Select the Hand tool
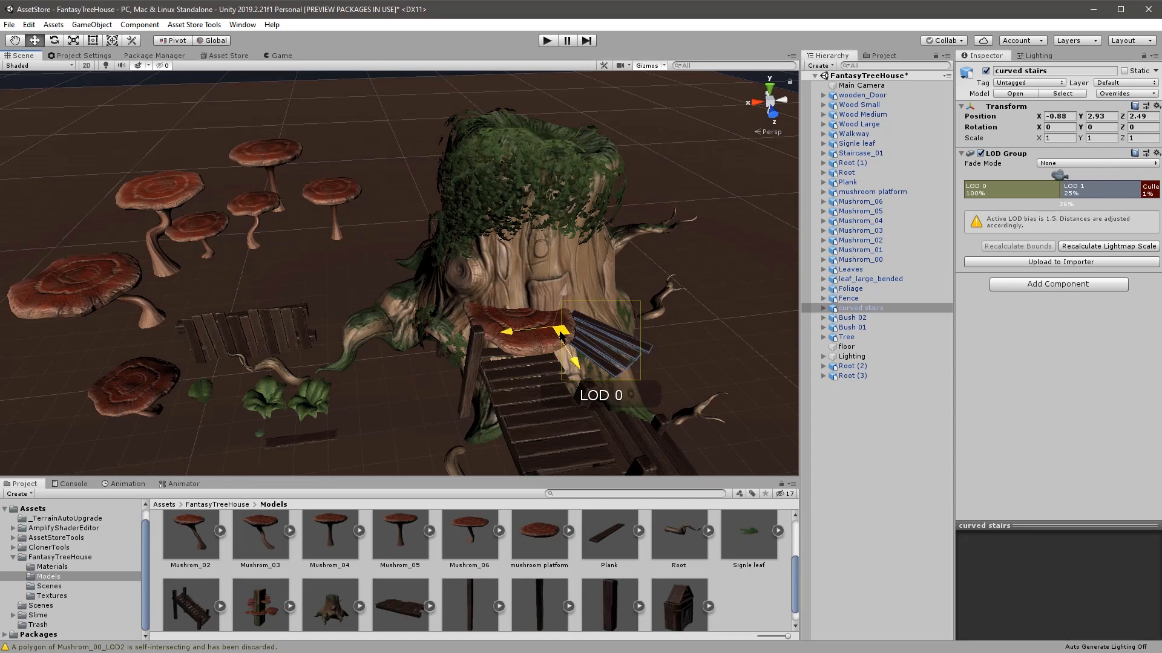Image resolution: width=1162 pixels, height=653 pixels. [x=15, y=41]
